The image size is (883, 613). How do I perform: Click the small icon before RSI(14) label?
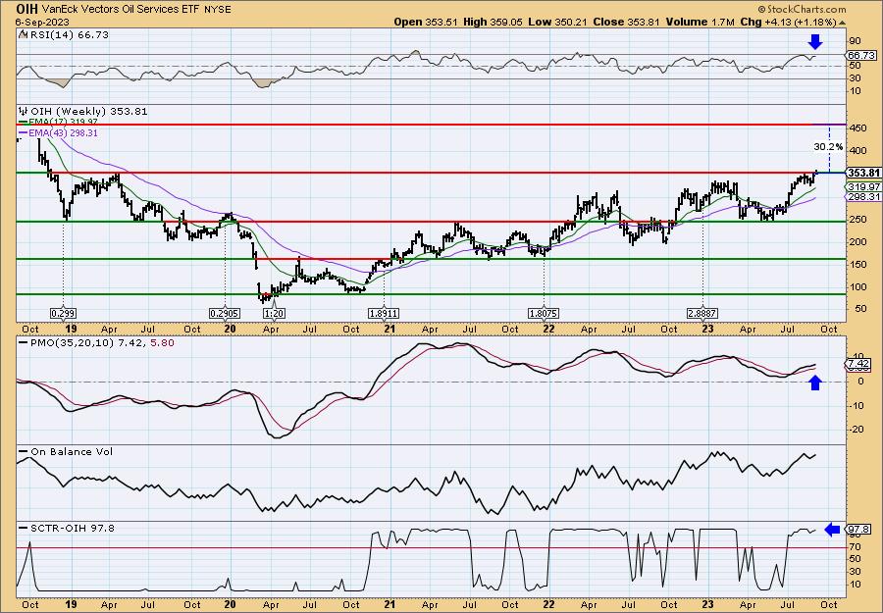coord(22,34)
